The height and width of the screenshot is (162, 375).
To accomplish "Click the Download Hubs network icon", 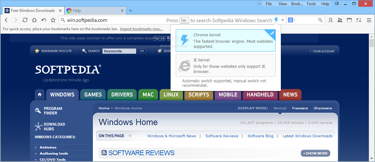I will point(38,126).
